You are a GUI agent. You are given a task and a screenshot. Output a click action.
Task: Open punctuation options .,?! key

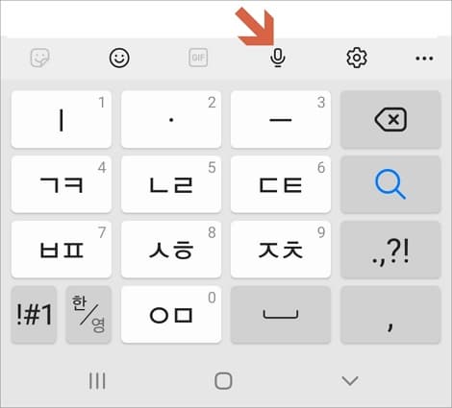390,250
